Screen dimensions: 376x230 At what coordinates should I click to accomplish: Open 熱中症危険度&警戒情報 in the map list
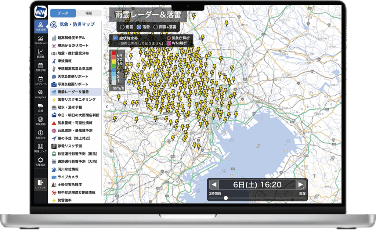(76, 193)
